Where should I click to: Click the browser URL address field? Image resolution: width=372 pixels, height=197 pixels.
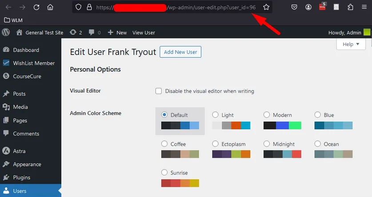click(172, 8)
